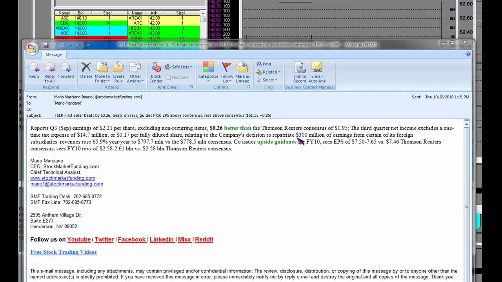Open the Related dropdown
This screenshot has width=502, height=282.
click(x=268, y=72)
